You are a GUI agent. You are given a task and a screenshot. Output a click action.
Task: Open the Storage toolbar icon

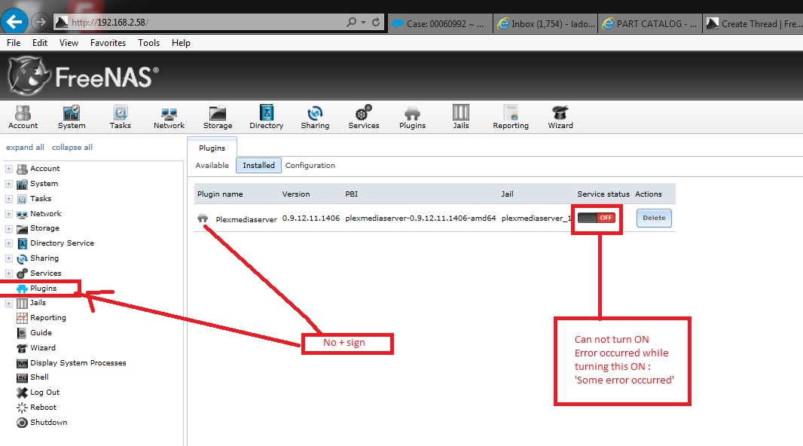pos(218,118)
